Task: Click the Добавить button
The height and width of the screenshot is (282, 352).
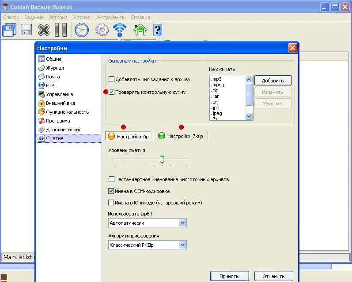Action: [273, 81]
